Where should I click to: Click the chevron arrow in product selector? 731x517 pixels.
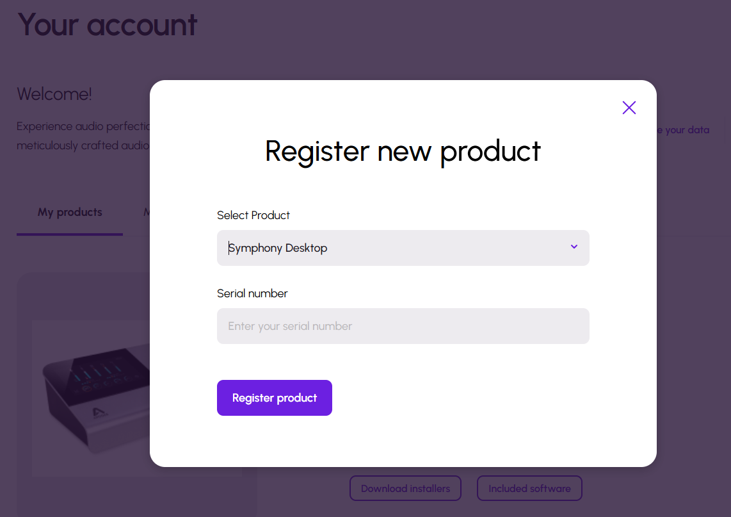(574, 247)
